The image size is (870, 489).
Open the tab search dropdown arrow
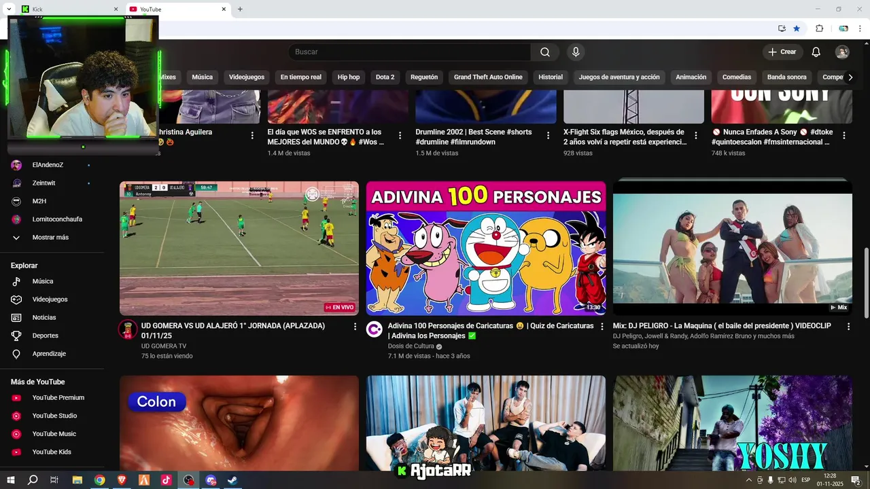click(9, 10)
